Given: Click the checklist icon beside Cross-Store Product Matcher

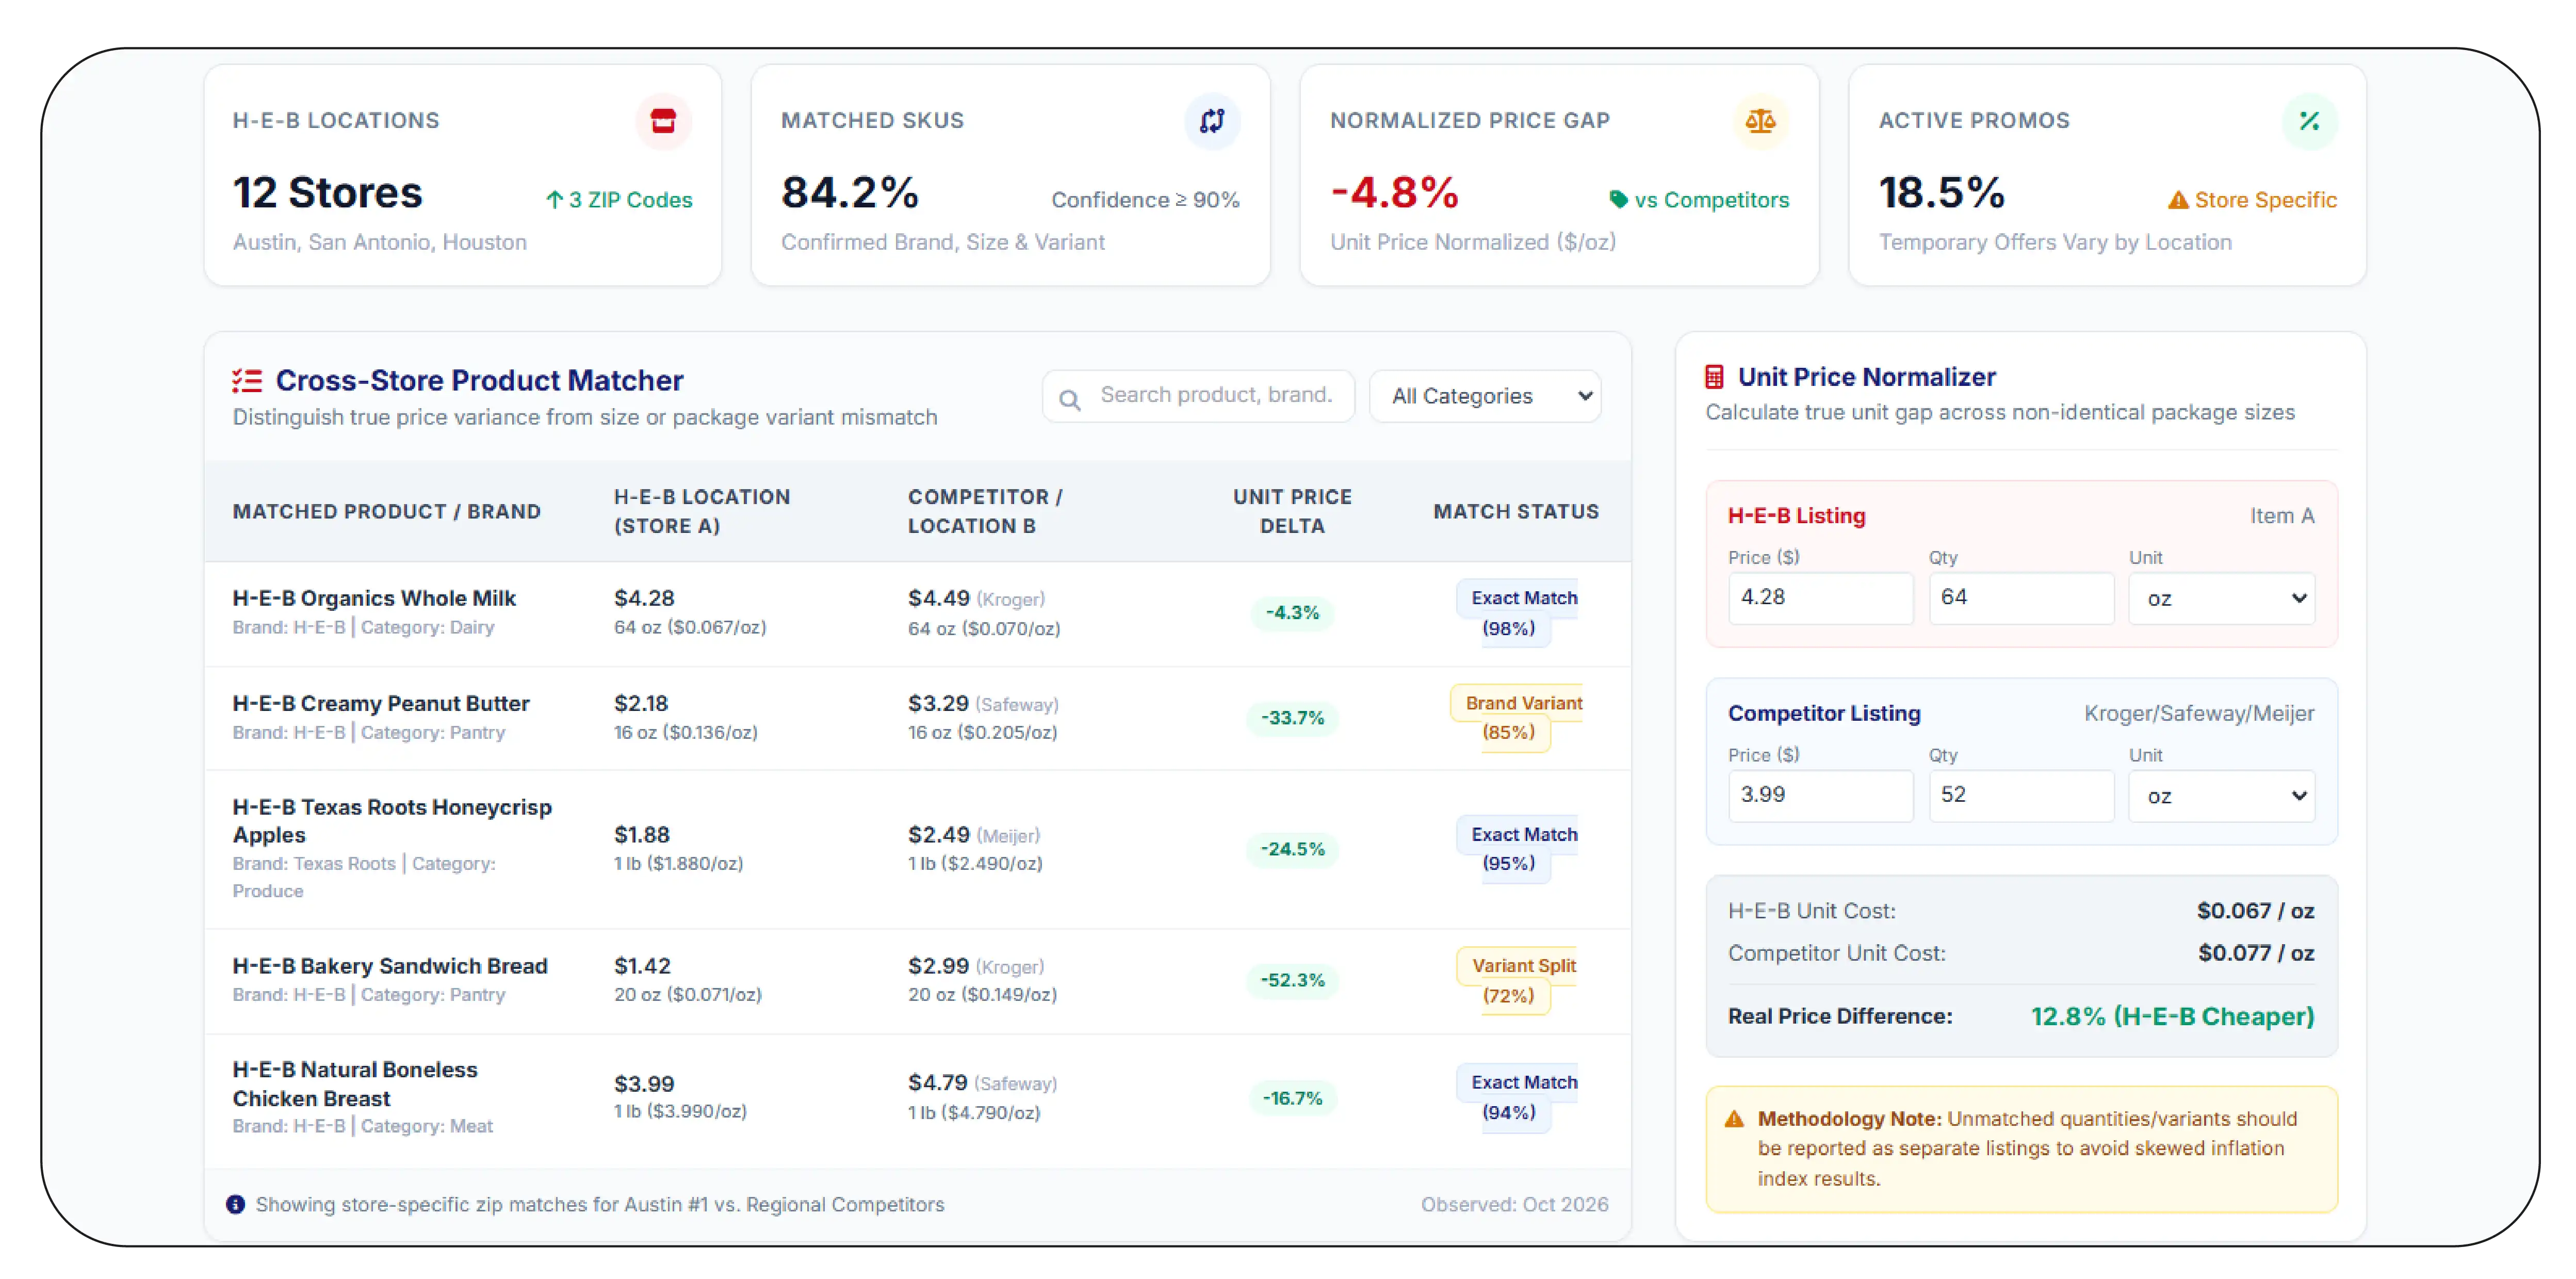Looking at the screenshot, I should point(247,381).
